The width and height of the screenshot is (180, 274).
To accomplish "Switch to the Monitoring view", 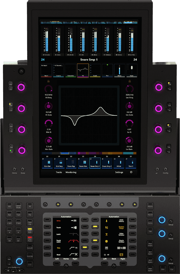I will 71,172.
